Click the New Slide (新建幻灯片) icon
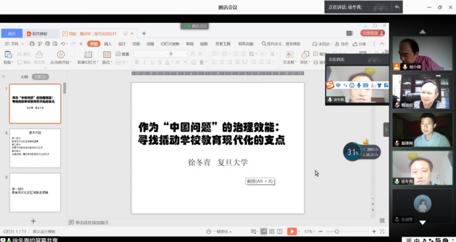The image size is (456, 242). (x=88, y=55)
